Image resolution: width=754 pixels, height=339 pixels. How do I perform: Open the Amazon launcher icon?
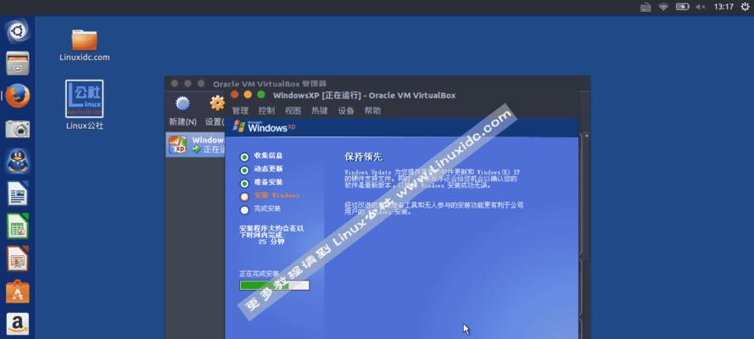(x=18, y=324)
